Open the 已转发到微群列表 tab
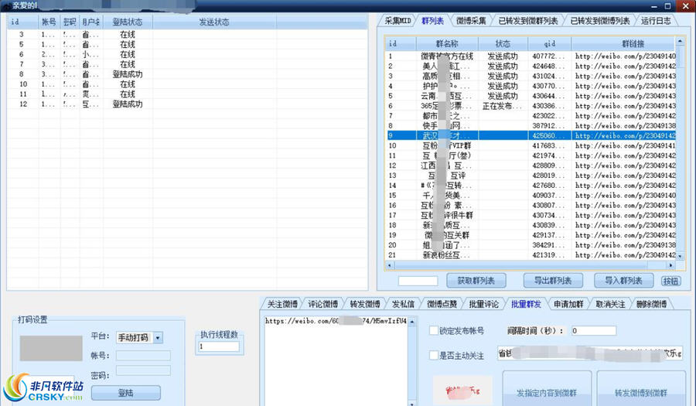This screenshot has height=406, width=696. (x=527, y=20)
